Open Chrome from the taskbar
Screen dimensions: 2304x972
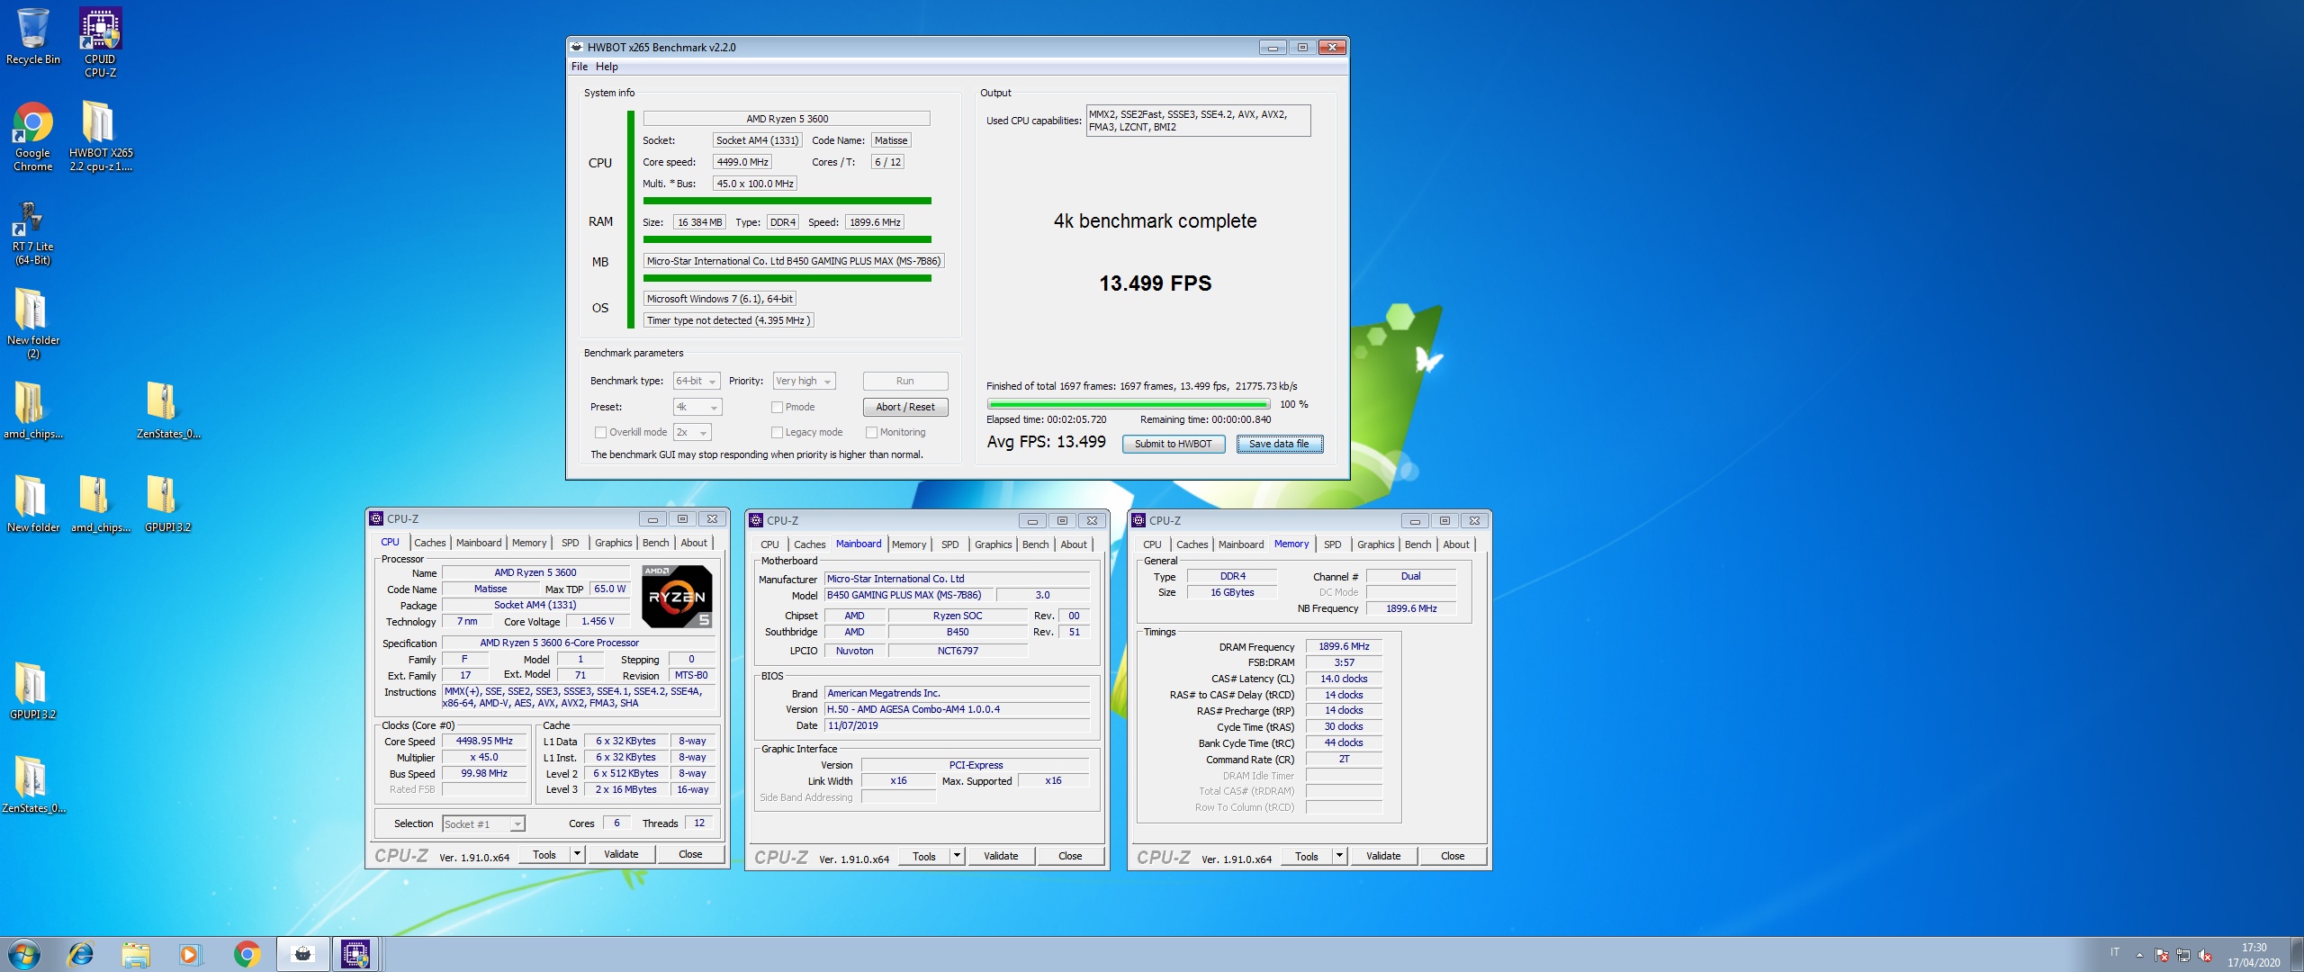click(x=247, y=954)
